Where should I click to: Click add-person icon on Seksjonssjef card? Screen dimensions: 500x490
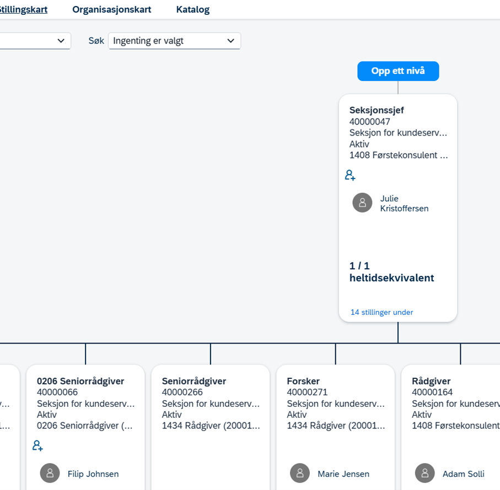pos(350,175)
